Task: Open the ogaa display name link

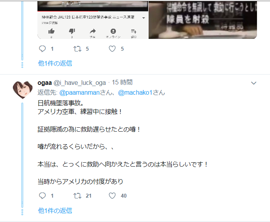Action: pyautogui.click(x=45, y=83)
